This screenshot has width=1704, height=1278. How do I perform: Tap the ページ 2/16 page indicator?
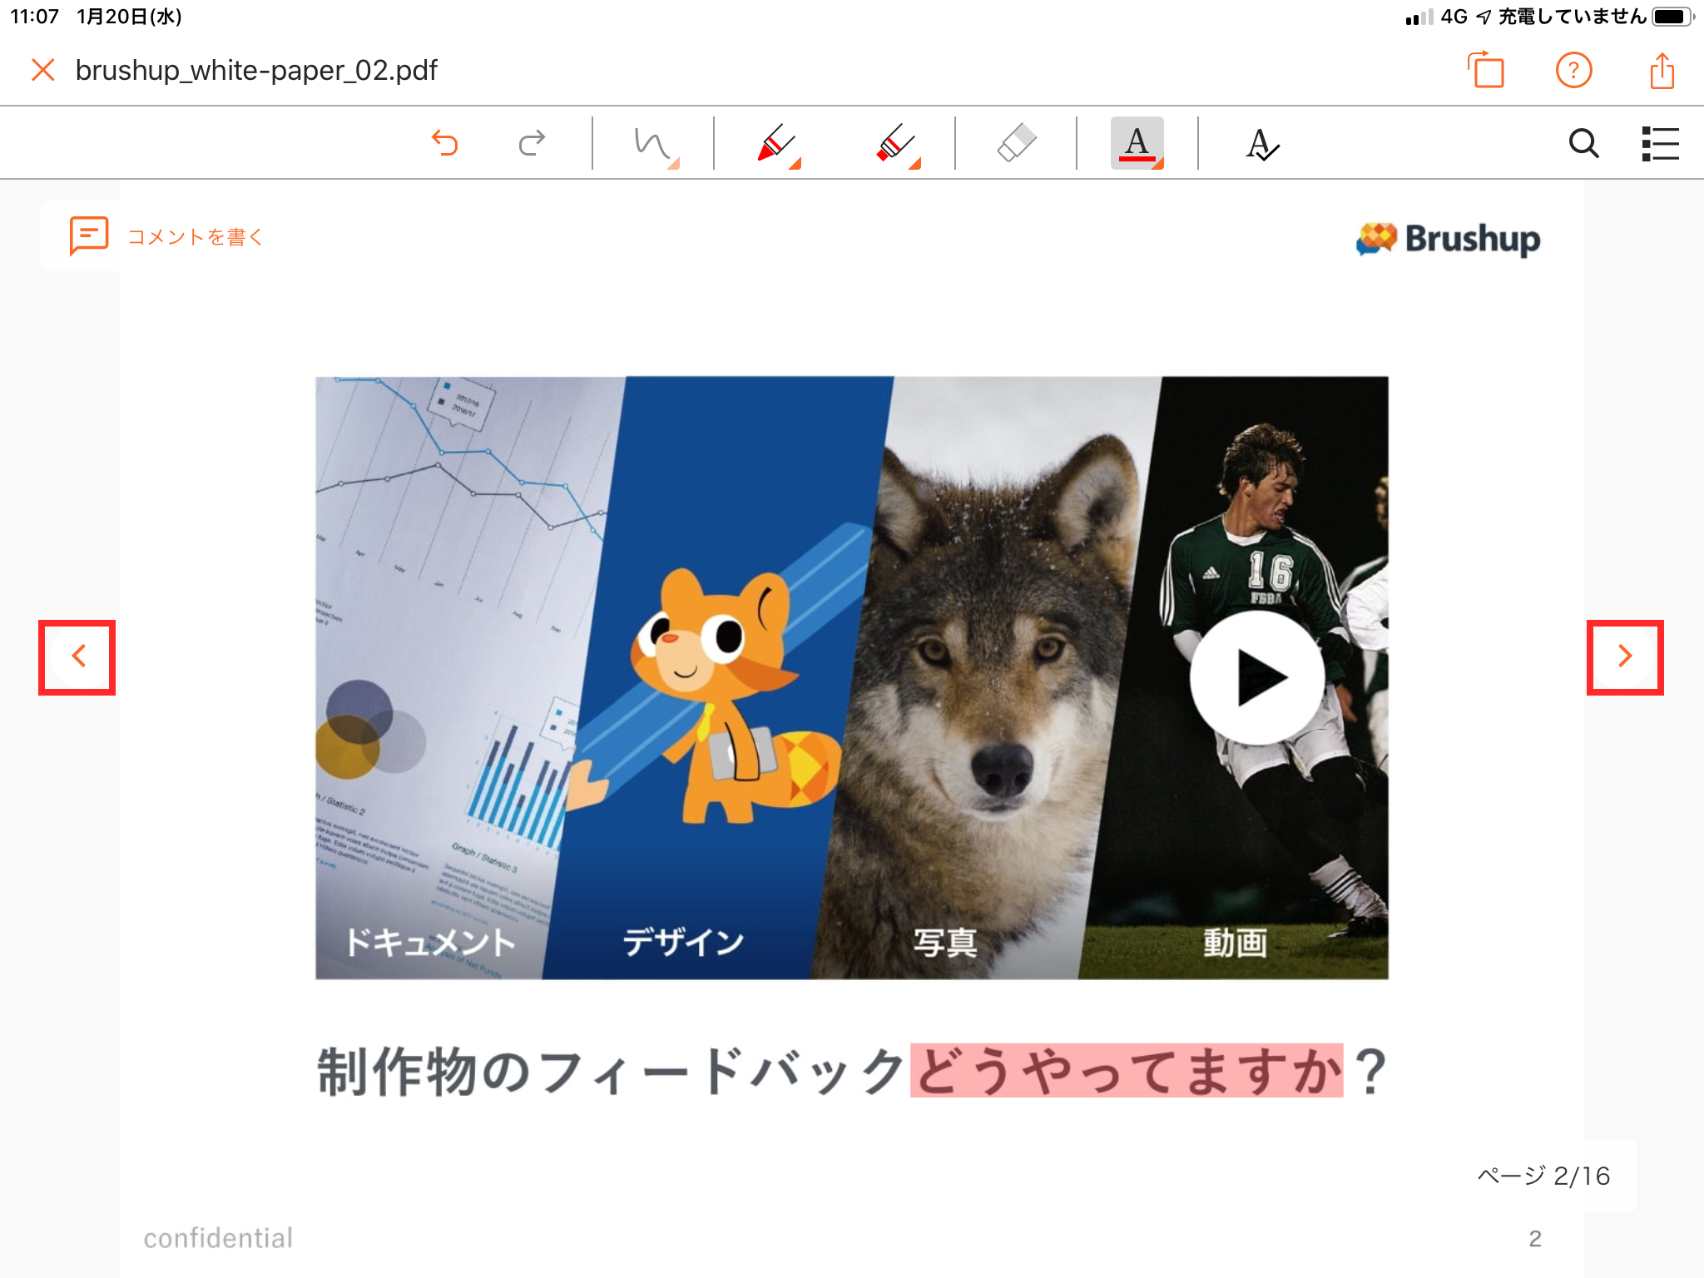tap(1543, 1176)
